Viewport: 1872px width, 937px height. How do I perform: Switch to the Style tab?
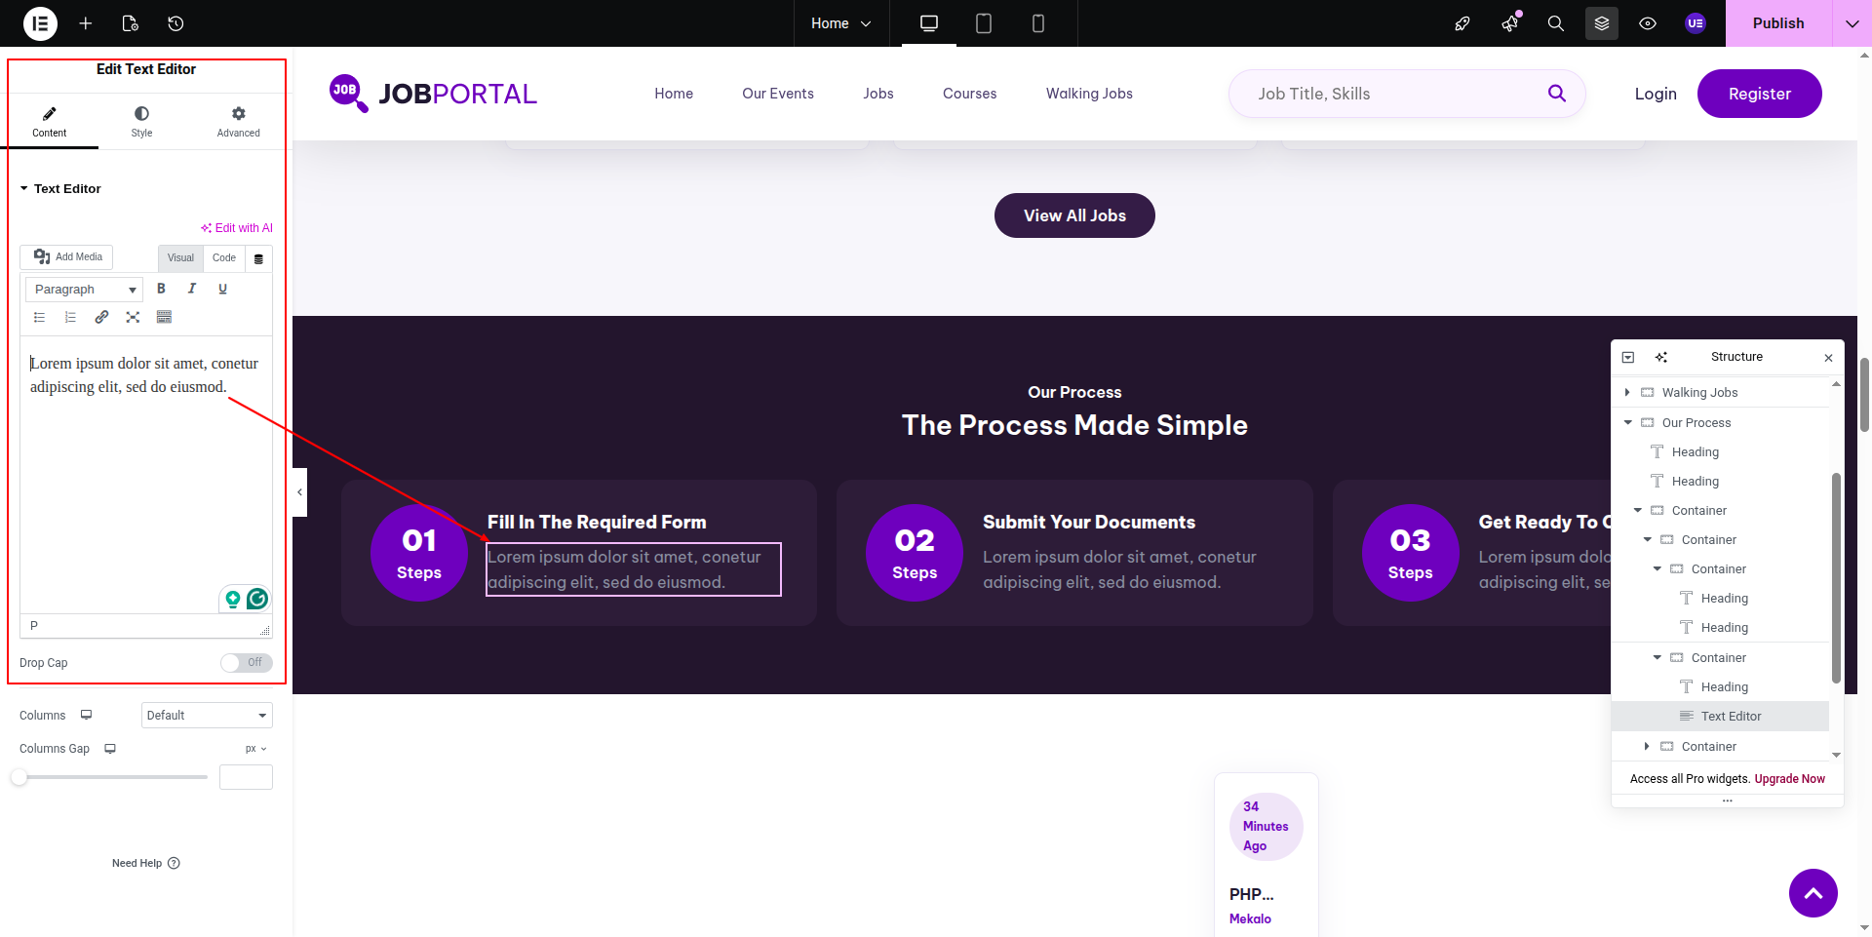click(141, 122)
